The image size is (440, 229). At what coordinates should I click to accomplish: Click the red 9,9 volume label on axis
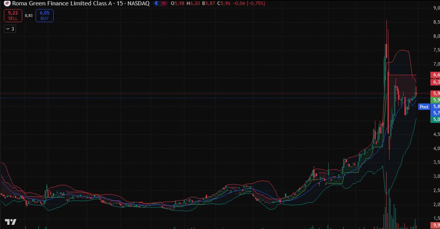pyautogui.click(x=435, y=225)
